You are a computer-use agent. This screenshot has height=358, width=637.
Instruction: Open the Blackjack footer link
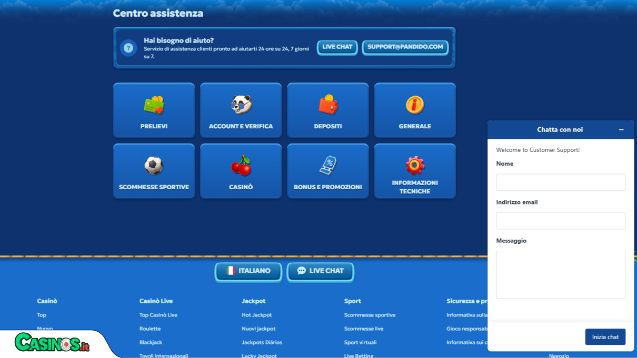point(151,342)
